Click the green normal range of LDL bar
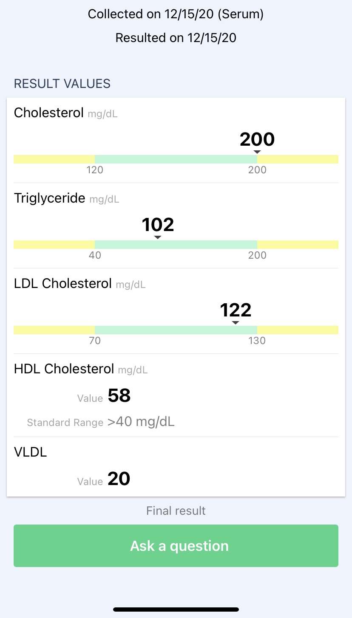This screenshot has width=352, height=618. (x=176, y=330)
